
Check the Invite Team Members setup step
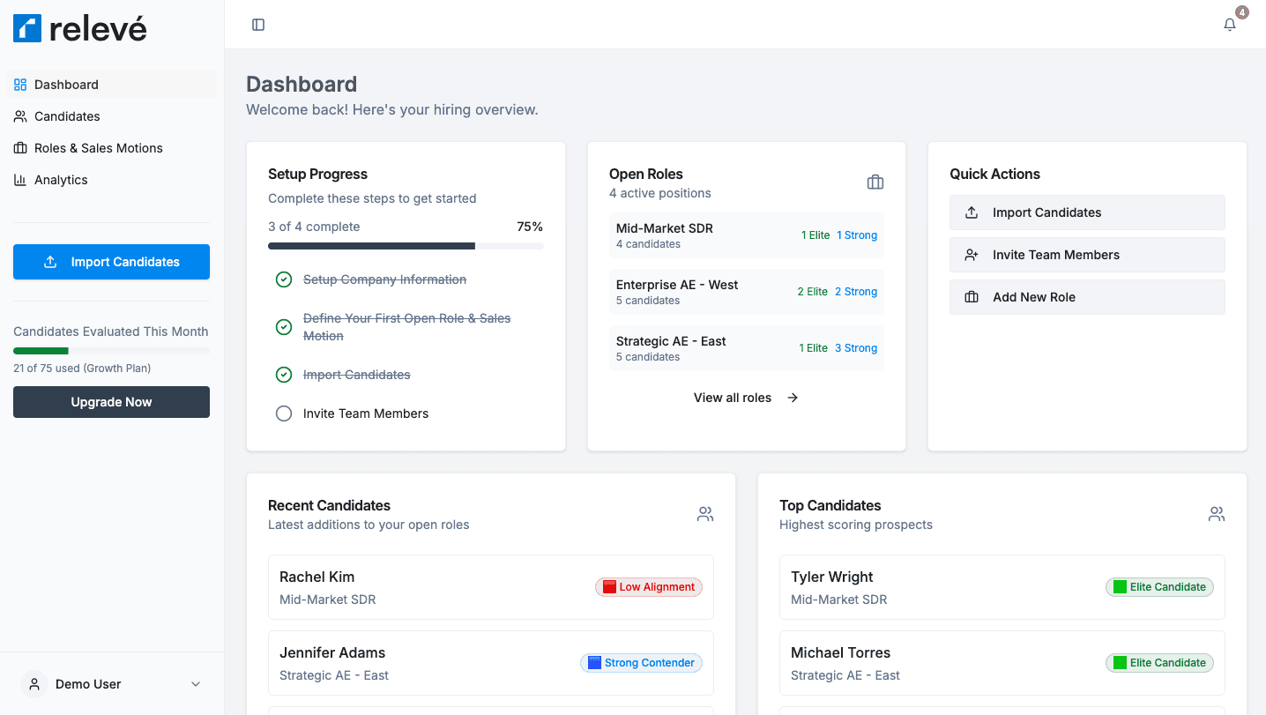coord(284,413)
